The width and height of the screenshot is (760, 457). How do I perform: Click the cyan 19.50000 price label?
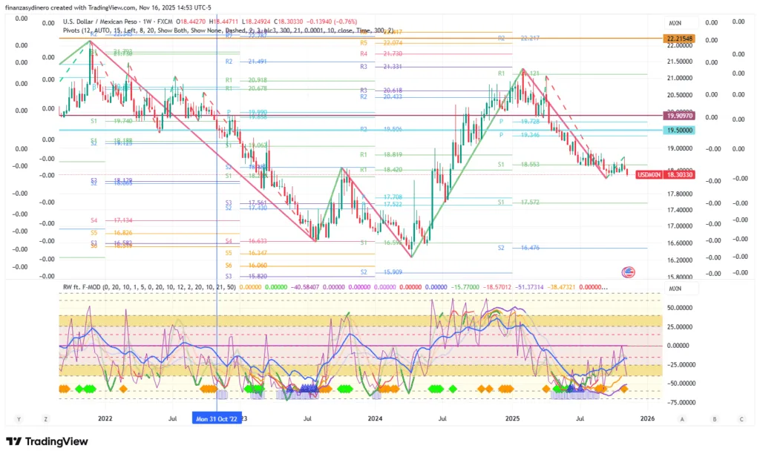(679, 130)
